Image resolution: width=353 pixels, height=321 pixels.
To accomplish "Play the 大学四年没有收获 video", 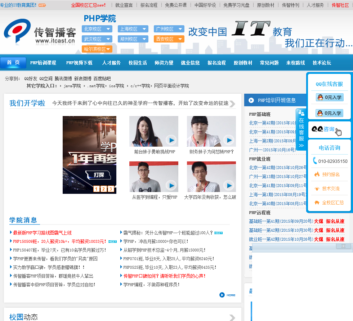I will pos(229,186).
